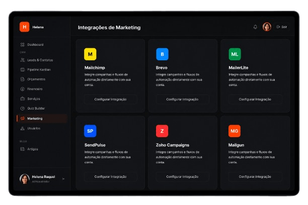Image resolution: width=308 pixels, height=205 pixels.
Task: Open notifications bell icon
Action: tap(255, 27)
